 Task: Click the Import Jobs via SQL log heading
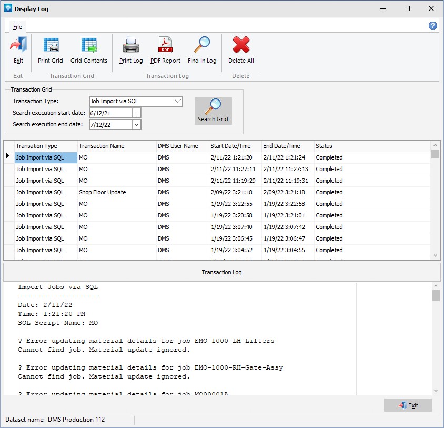click(x=58, y=287)
